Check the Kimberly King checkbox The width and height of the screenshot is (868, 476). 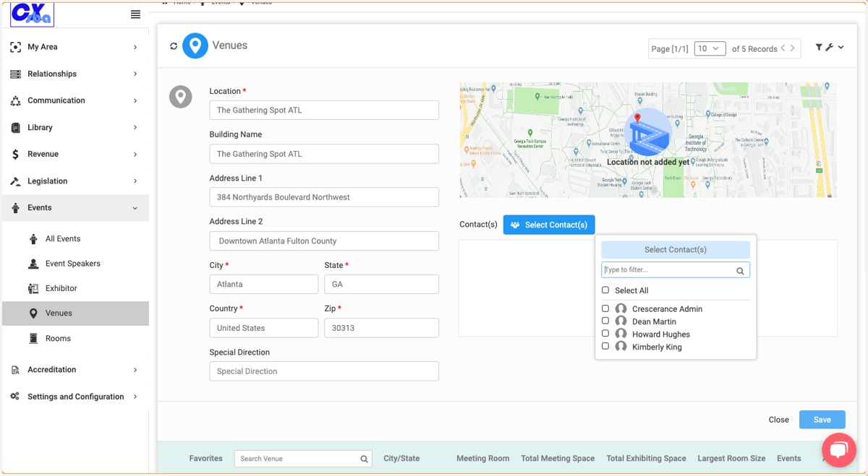tap(605, 346)
